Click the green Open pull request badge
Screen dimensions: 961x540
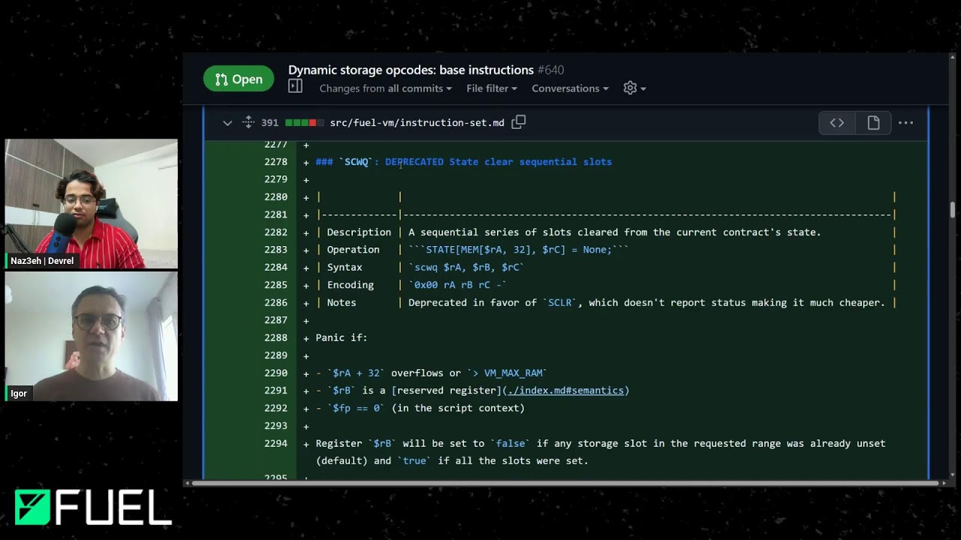point(238,79)
